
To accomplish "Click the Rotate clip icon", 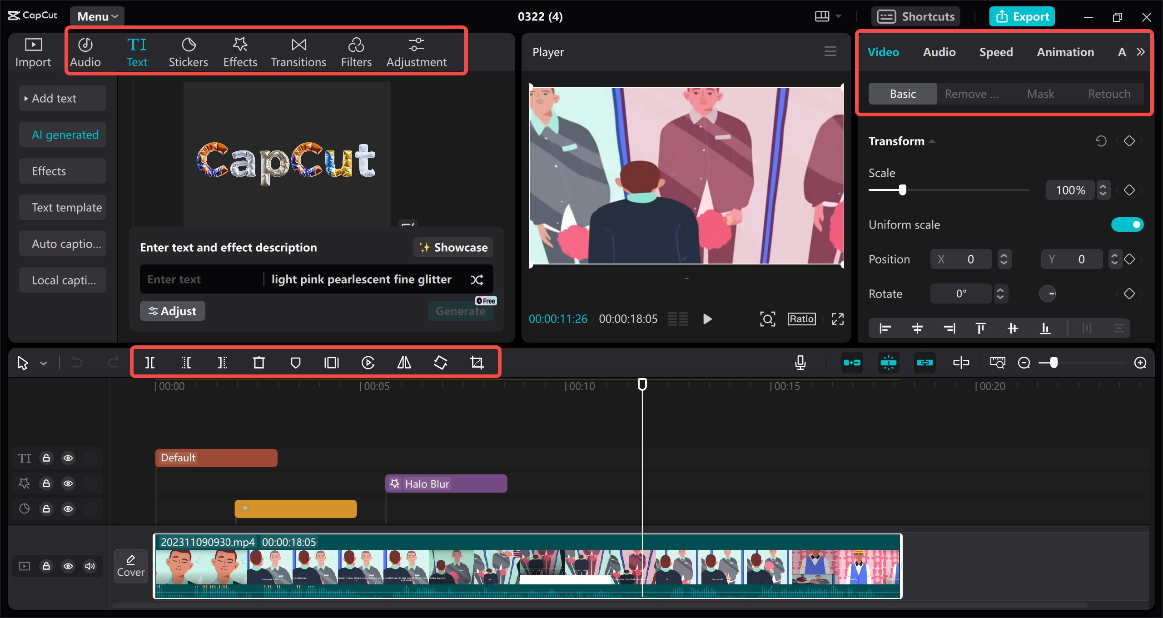I will tap(441, 363).
